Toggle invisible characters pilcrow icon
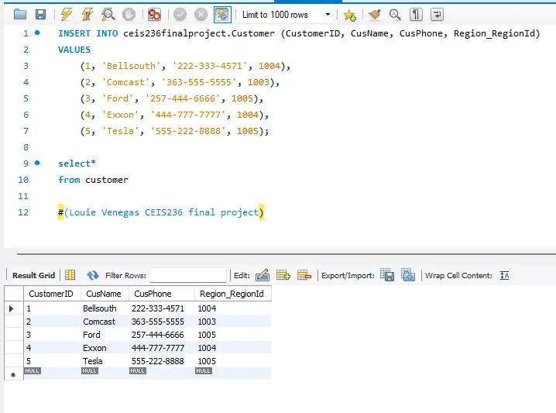 coord(416,15)
